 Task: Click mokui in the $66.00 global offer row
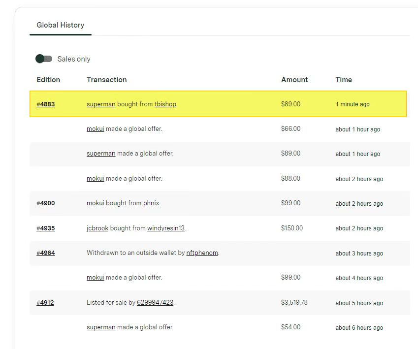[x=95, y=129]
